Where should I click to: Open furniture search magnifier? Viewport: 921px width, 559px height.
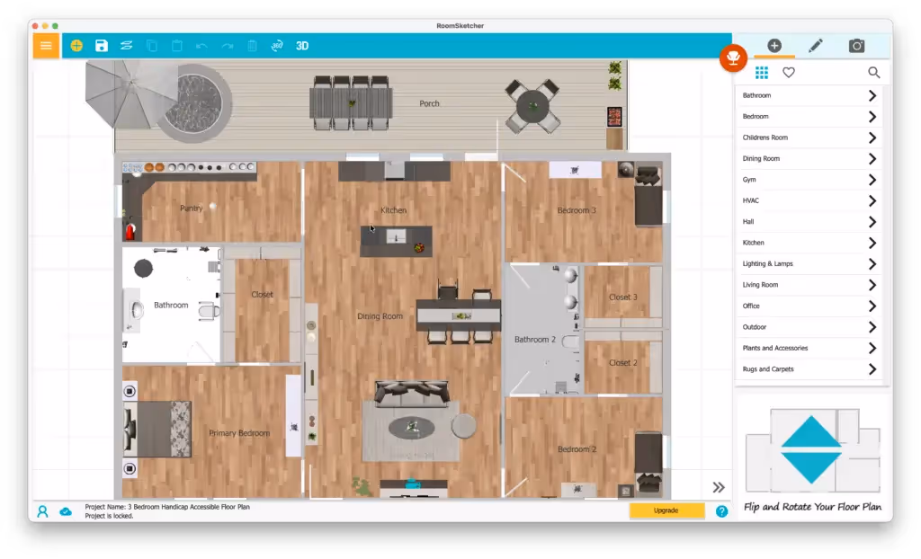(x=874, y=73)
